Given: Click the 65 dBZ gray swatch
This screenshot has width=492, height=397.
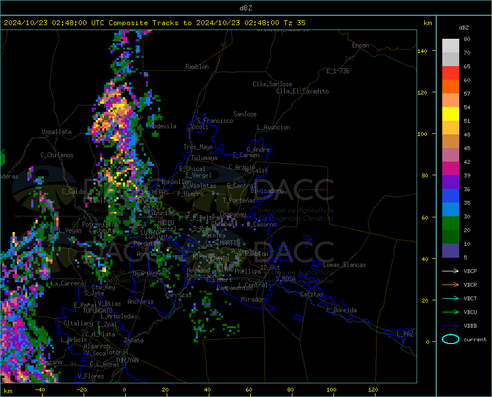Looking at the screenshot, I should (450, 59).
